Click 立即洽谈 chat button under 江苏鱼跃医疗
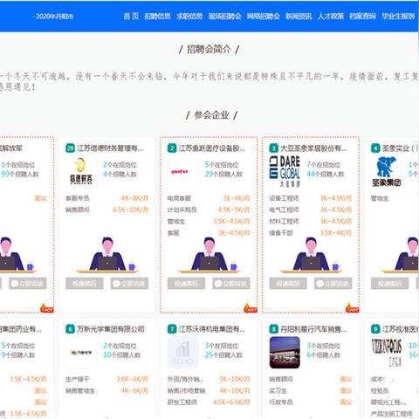Screen dimensions: 419x419 pyautogui.click(x=231, y=284)
